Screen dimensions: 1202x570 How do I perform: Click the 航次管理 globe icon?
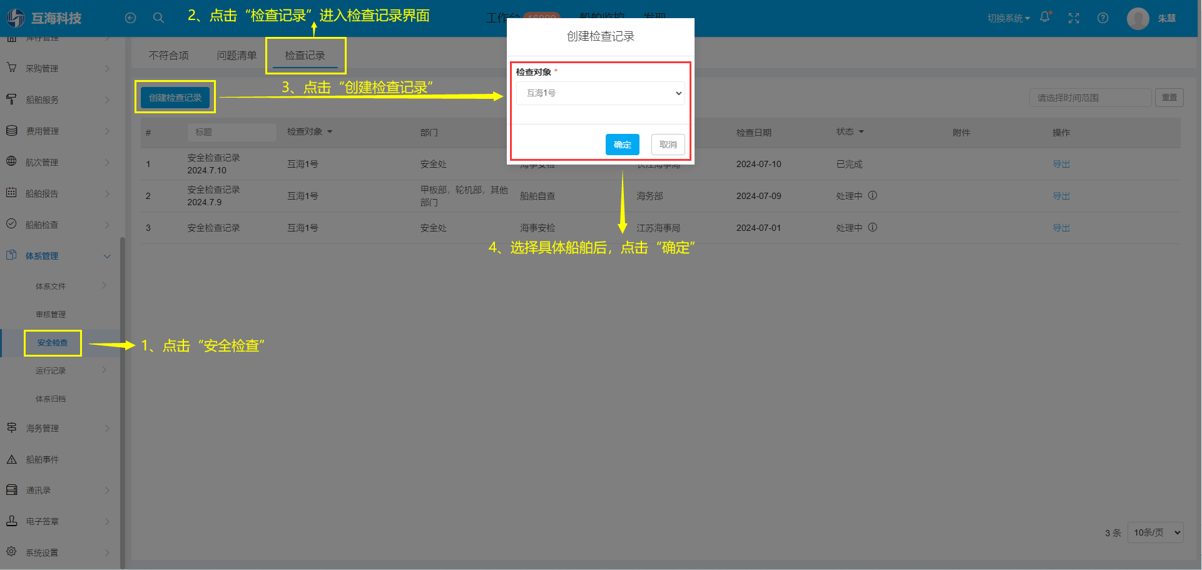[11, 161]
